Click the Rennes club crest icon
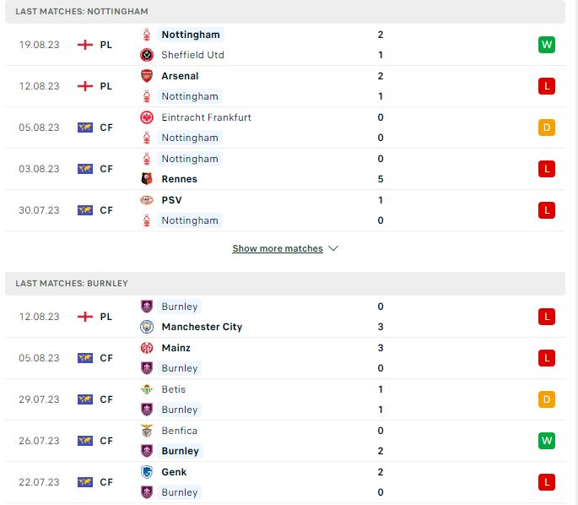 147,179
